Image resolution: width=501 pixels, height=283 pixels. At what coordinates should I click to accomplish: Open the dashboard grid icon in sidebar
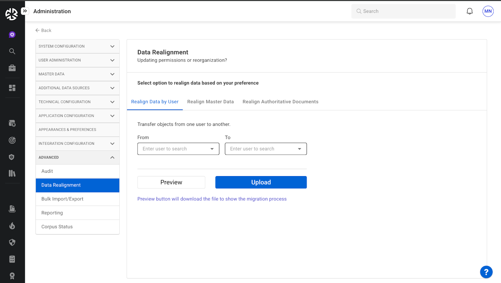pos(12,88)
